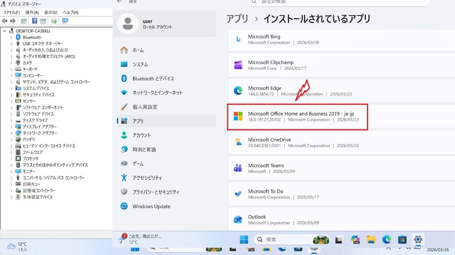Expand the キーボード device category
This screenshot has width=455, height=255.
(x=11, y=69)
